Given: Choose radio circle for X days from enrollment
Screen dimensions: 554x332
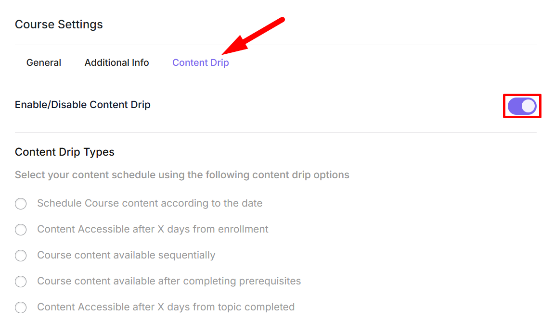Looking at the screenshot, I should 21,230.
